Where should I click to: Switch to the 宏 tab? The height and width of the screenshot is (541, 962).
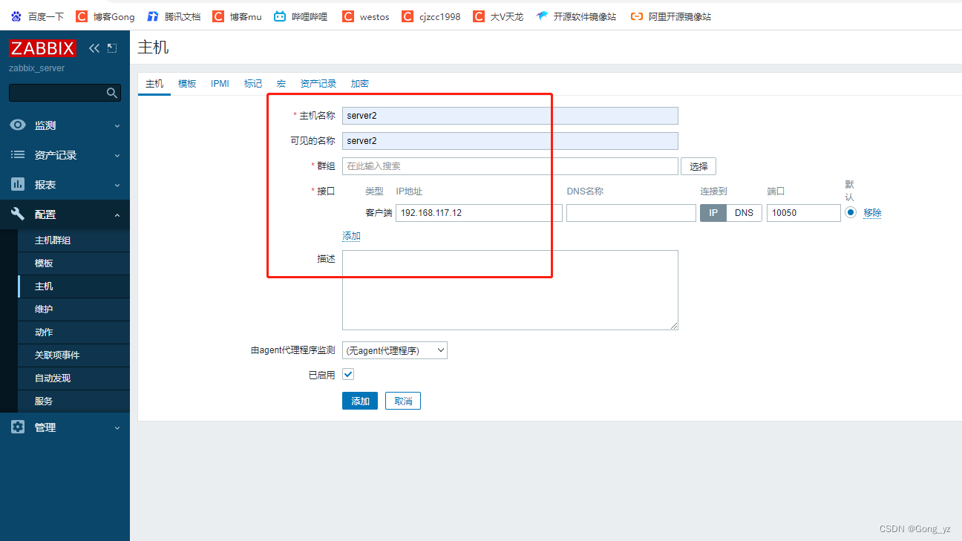pyautogui.click(x=281, y=84)
